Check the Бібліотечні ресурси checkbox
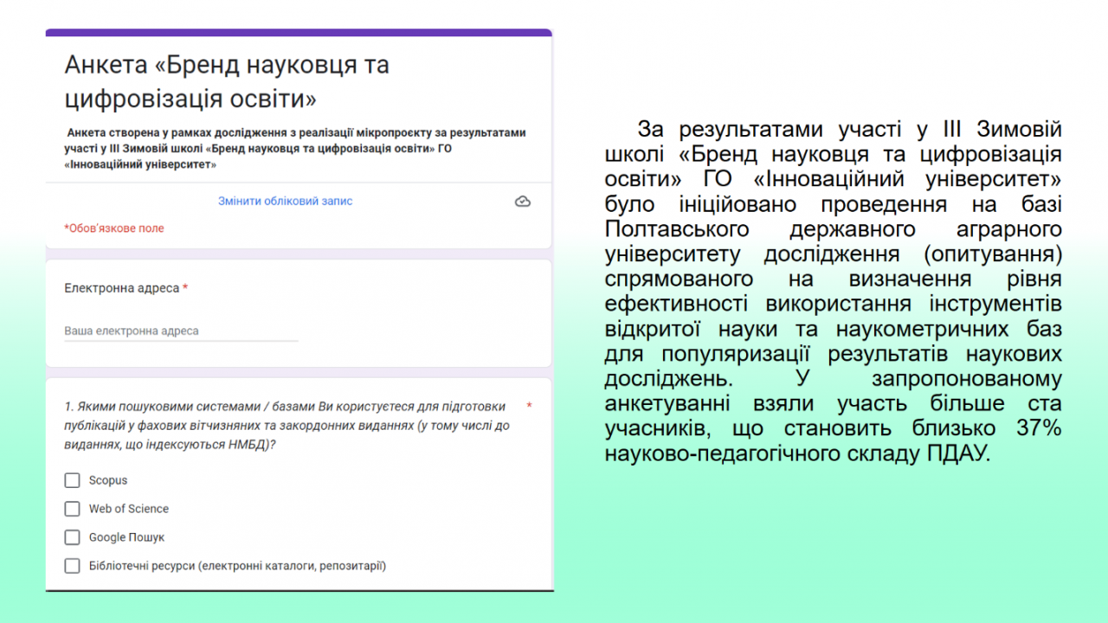Screen dimensions: 1108x623 (73, 566)
